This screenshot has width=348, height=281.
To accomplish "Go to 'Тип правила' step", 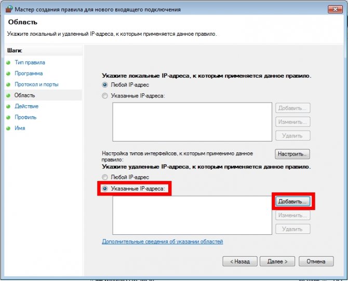I will tap(30, 62).
